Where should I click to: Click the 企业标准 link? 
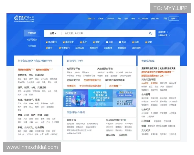point(108,48)
